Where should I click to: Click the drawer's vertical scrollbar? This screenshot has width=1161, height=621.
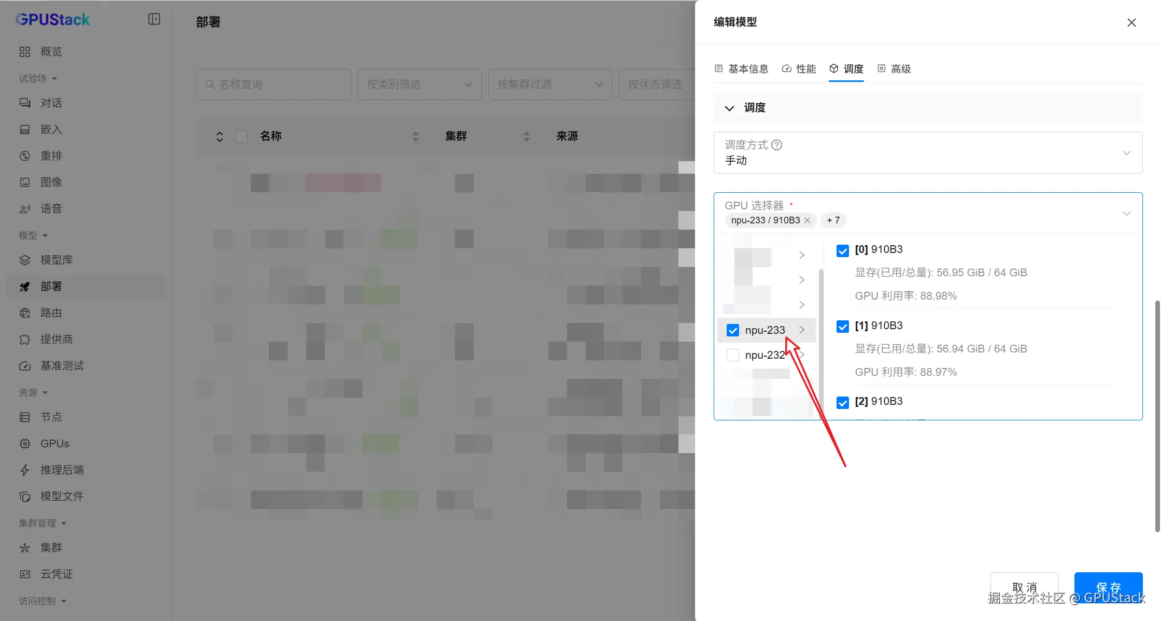[x=1157, y=415]
